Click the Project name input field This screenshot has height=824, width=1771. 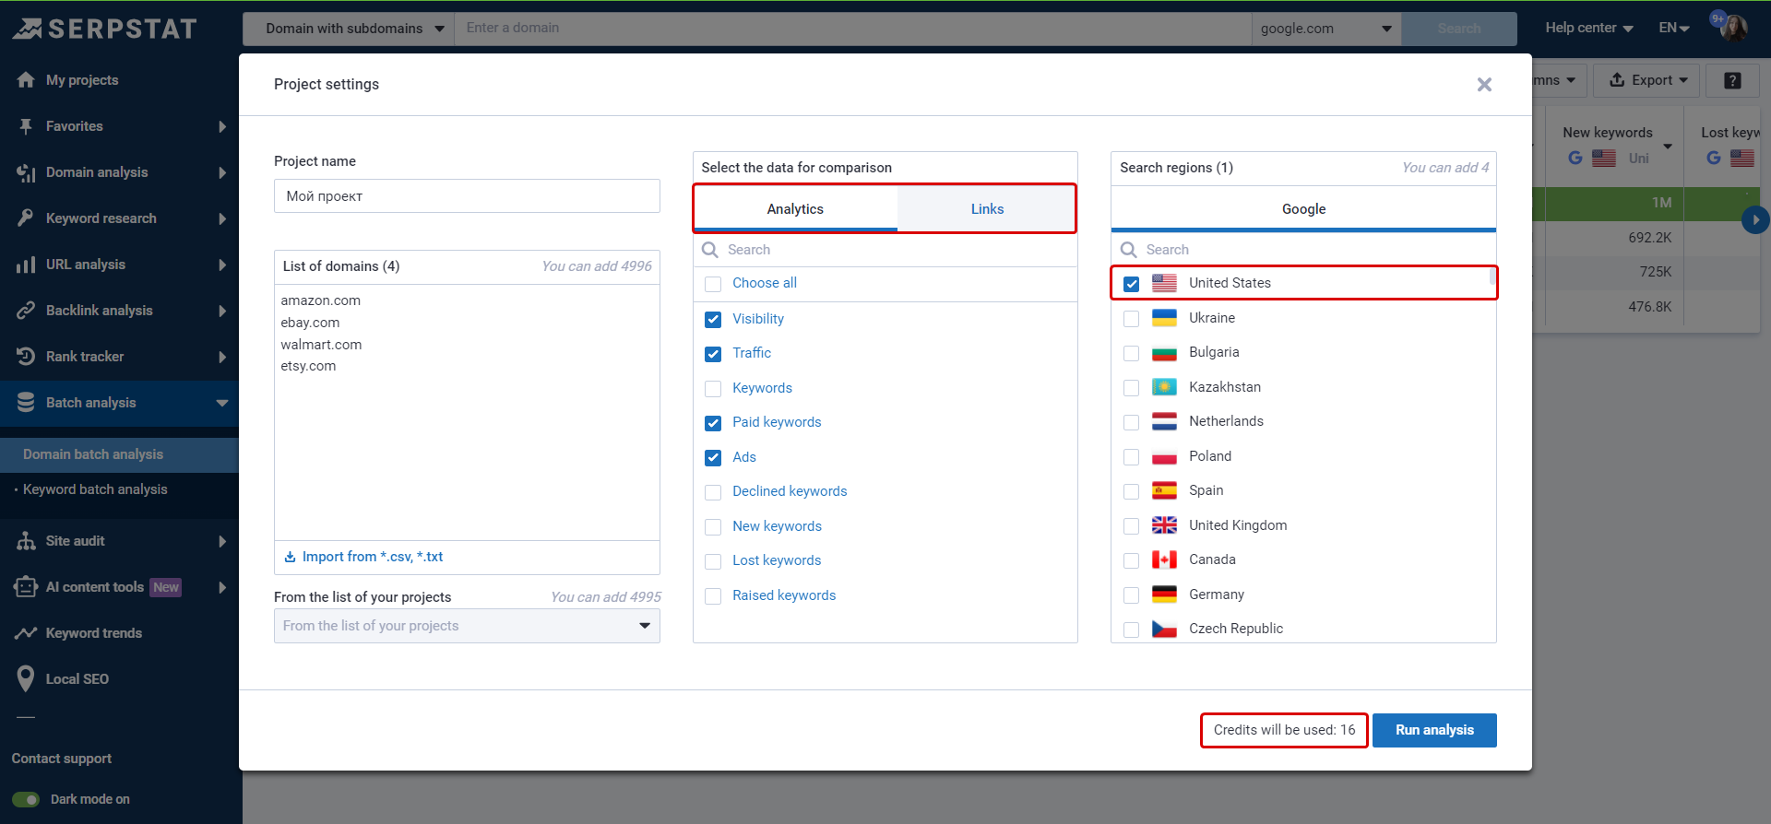point(467,196)
